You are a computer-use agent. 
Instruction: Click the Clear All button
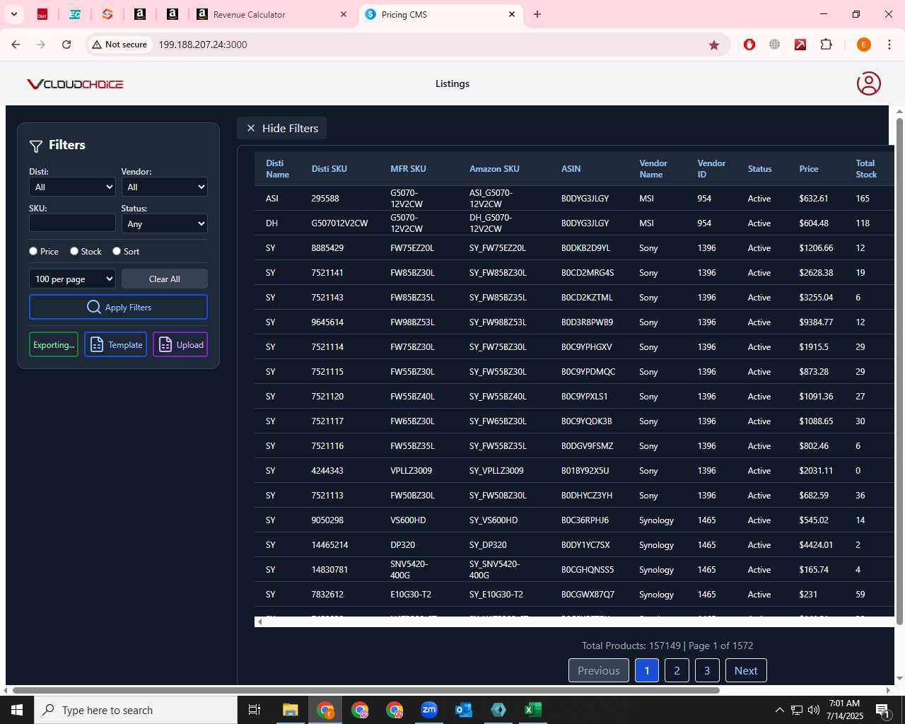pos(164,279)
